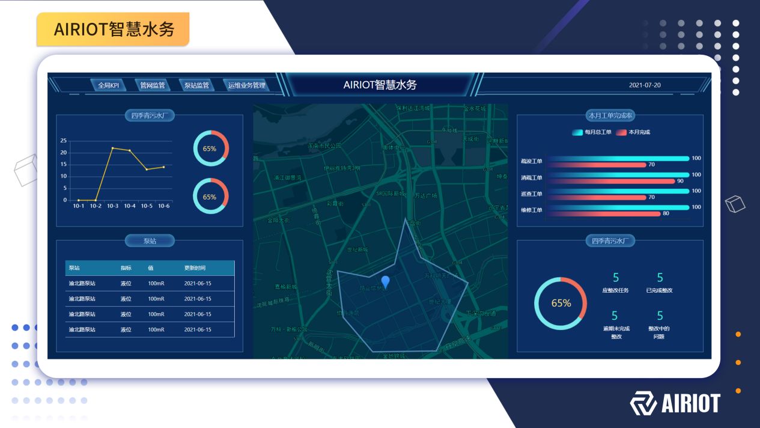Viewport: 760px width, 428px height.
Task: Select the 泵站监管 tab
Action: click(x=196, y=85)
